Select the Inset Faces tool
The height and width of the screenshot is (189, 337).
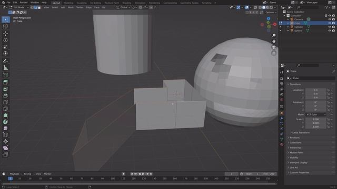click(6, 89)
